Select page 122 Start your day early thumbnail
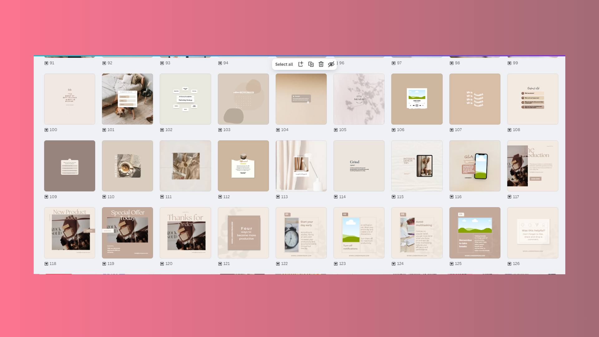 click(301, 233)
